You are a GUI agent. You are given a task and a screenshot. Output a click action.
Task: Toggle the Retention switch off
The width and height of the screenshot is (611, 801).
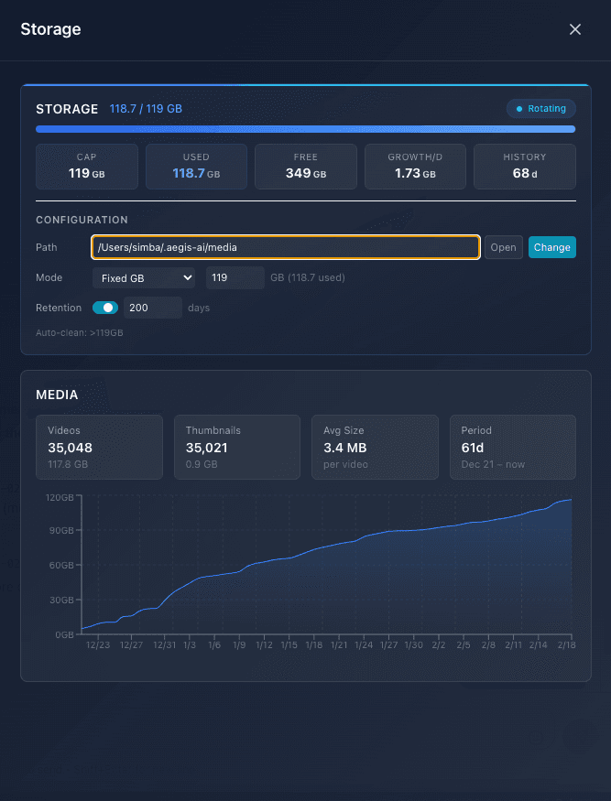tap(105, 308)
